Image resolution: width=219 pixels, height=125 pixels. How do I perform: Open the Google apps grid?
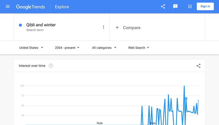(190, 7)
